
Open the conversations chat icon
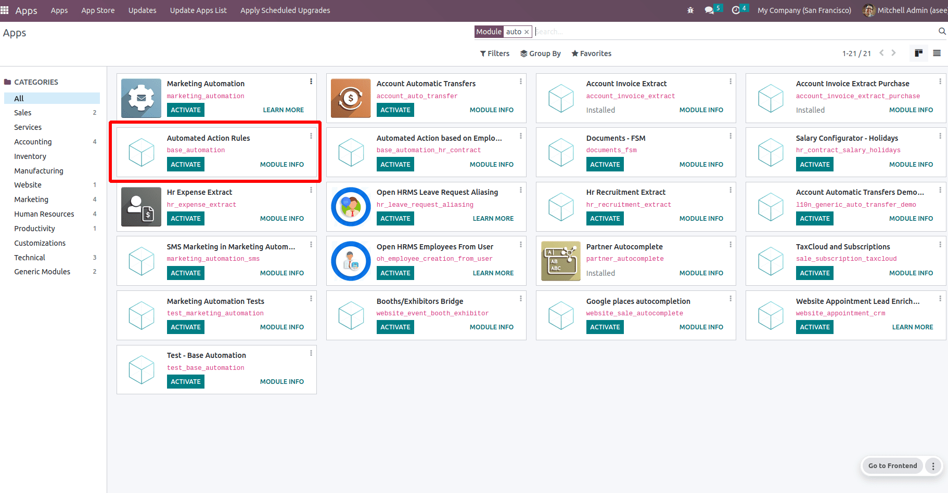point(709,10)
